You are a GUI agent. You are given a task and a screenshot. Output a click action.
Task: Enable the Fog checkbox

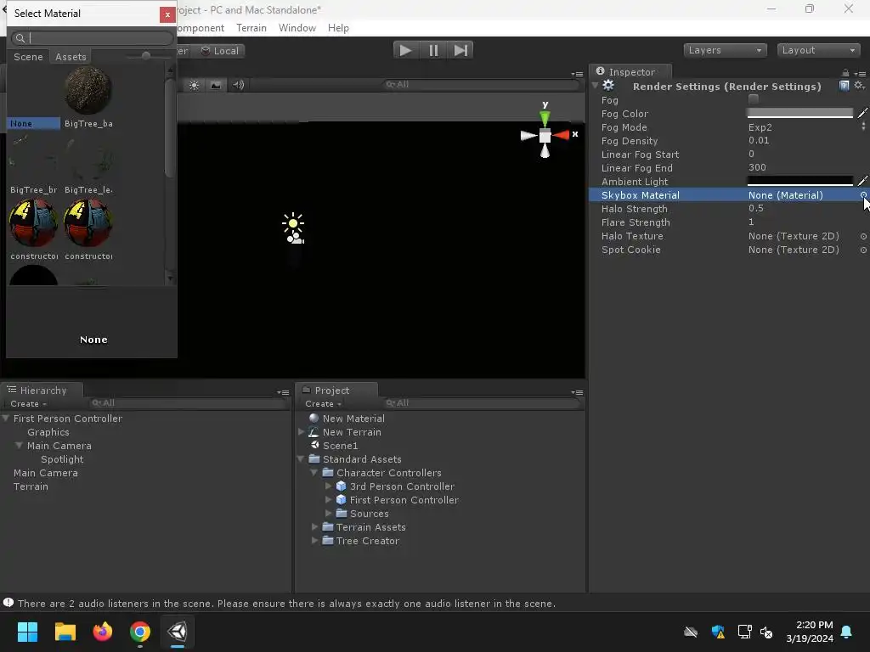click(x=753, y=99)
